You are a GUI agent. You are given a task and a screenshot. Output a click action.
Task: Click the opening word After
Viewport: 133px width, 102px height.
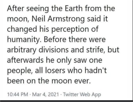(16, 8)
